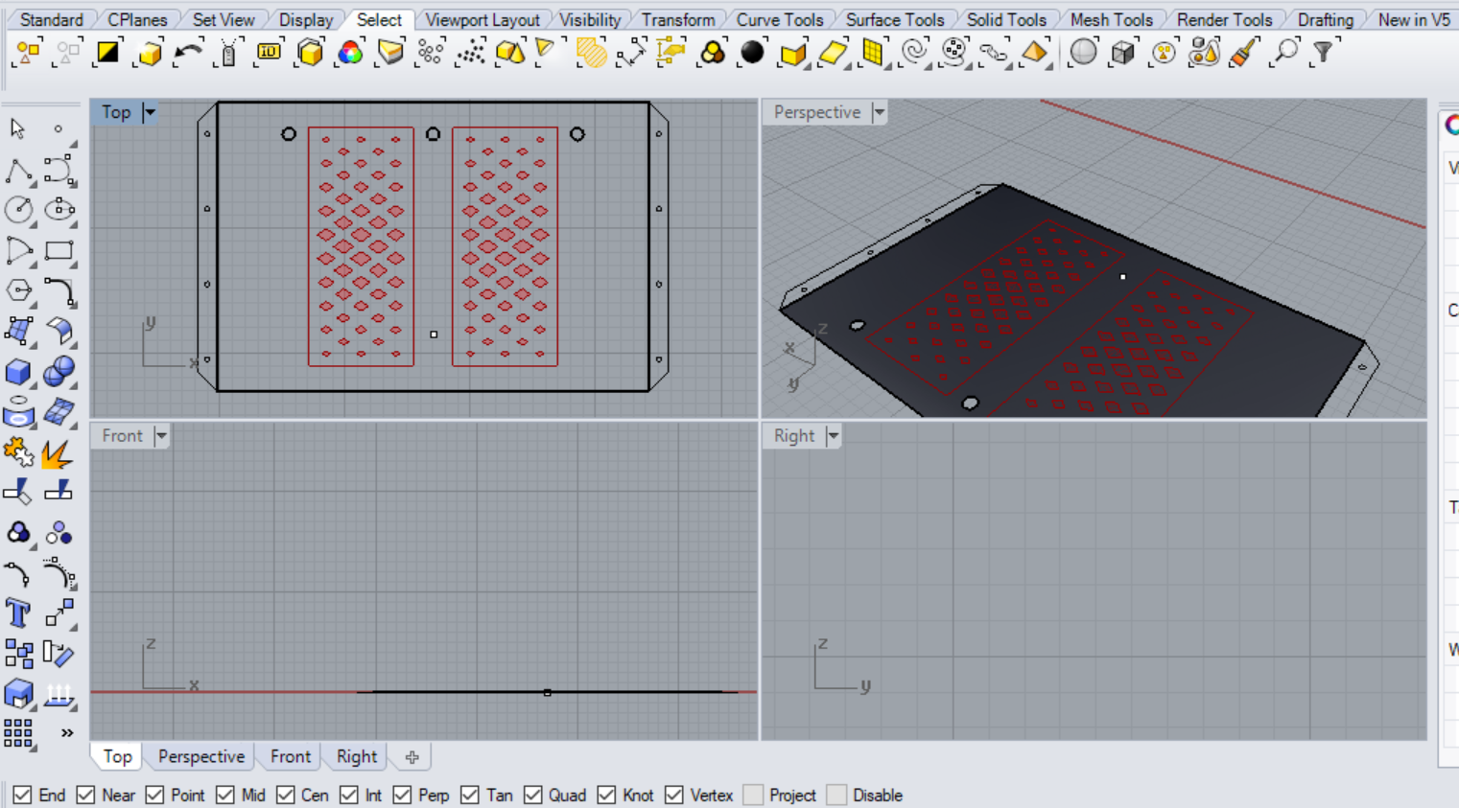Click the Select by Color wheel icon
1459x808 pixels.
(350, 53)
